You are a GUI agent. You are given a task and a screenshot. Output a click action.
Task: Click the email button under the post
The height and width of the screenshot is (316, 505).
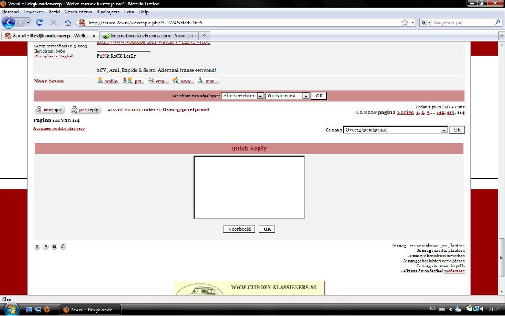(158, 81)
